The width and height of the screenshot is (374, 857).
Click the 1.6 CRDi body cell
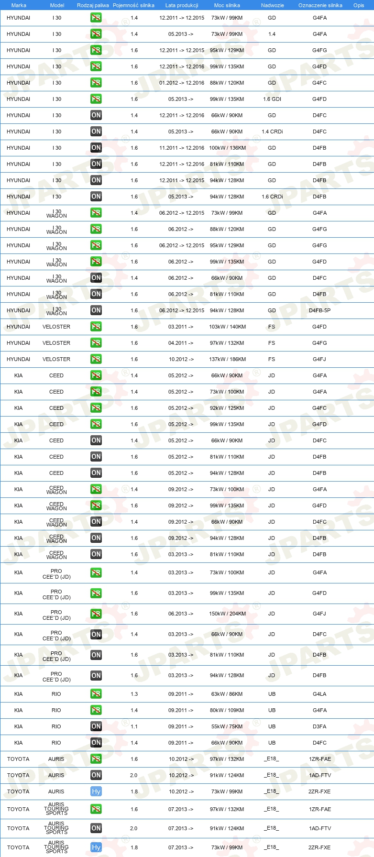click(x=272, y=197)
